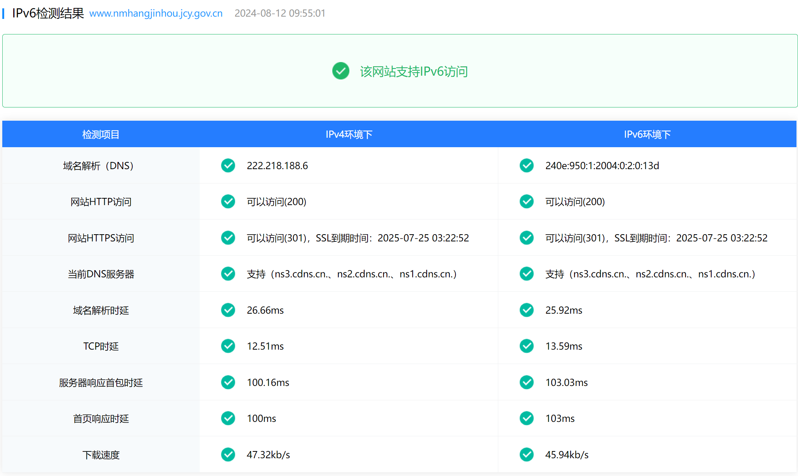Click the IPv6 download speed check icon
Screen dimensions: 798x476
tap(527, 454)
